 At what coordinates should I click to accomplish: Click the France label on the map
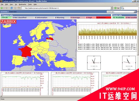25,58
